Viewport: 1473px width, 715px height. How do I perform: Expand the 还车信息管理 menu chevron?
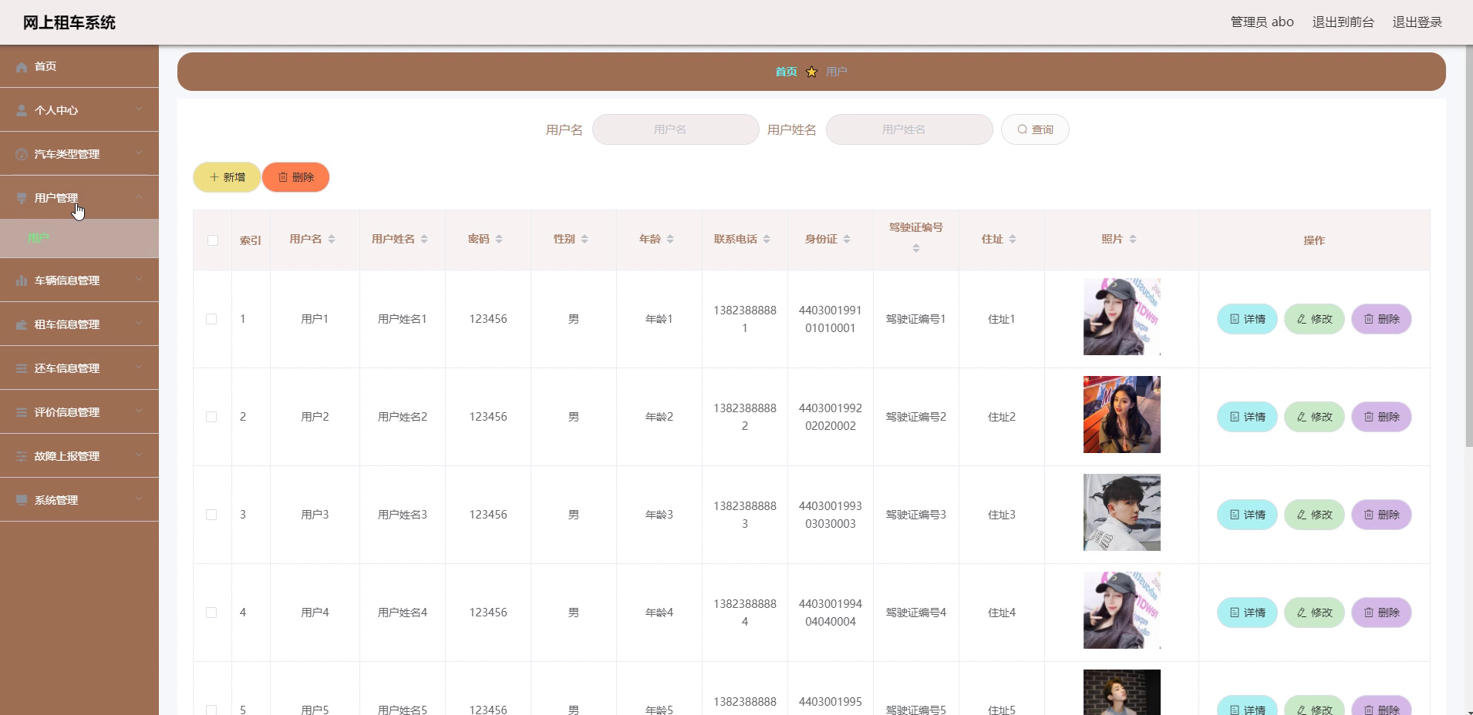pyautogui.click(x=139, y=368)
